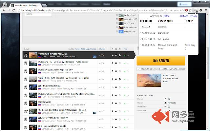The image size is (210, 131).
Task: Sort servers by Map
Action: (x=88, y=49)
